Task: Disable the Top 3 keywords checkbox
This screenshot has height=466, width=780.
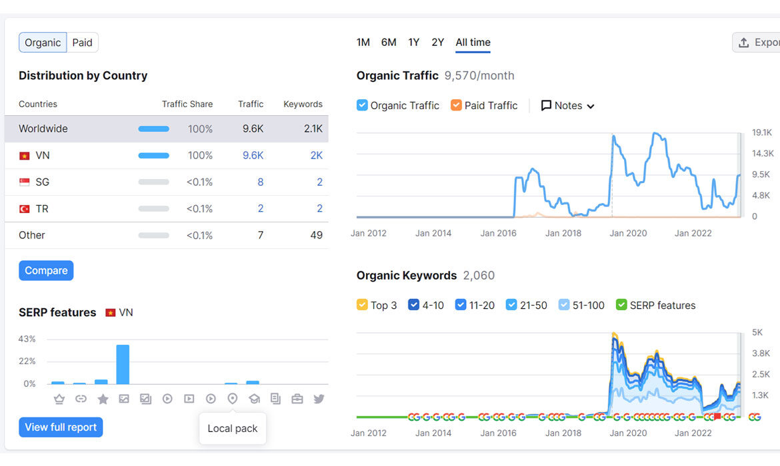Action: 362,305
